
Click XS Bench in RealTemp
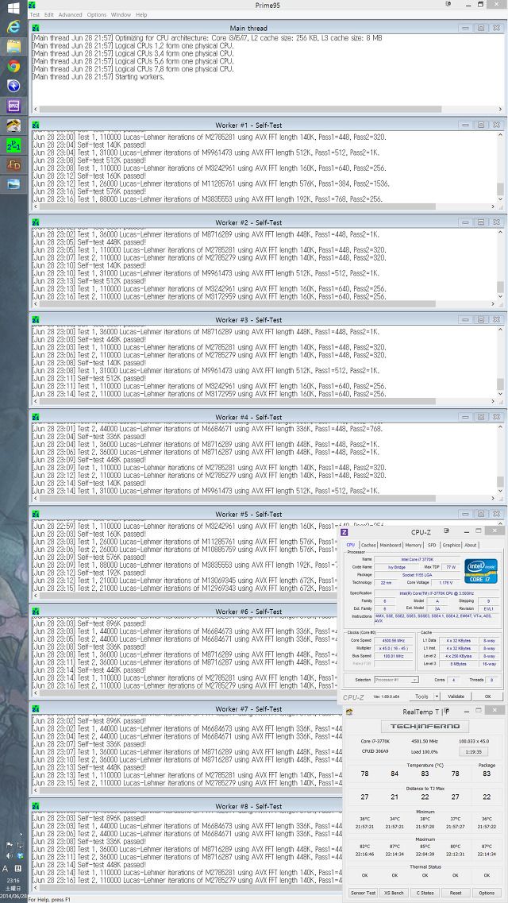click(x=394, y=893)
